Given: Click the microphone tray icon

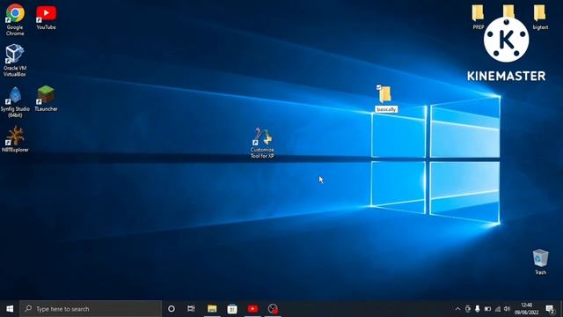Looking at the screenshot, I should point(477,309).
